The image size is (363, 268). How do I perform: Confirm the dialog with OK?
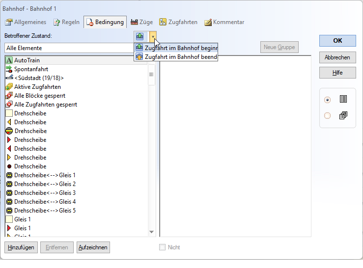(x=337, y=41)
